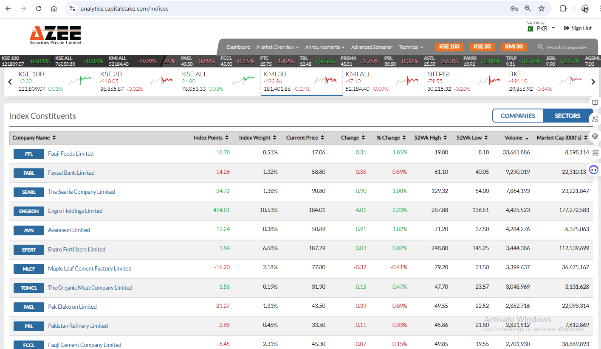Click the search magnifier icon in navigation bar
Viewport: 601px width, 349px height.
click(x=541, y=47)
